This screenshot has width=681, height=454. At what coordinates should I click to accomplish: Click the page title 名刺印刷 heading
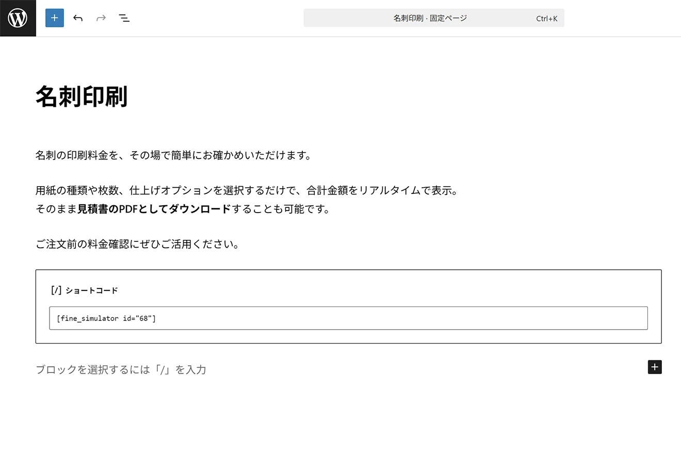coord(82,96)
